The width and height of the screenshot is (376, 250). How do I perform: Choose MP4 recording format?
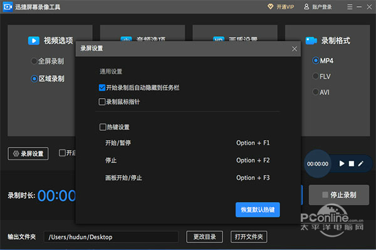click(x=316, y=61)
